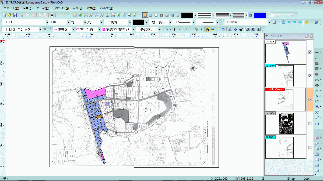Image resolution: width=323 pixels, height=181 pixels.
Task: Select the cross point tool in right toolbar
Action: [x=317, y=52]
